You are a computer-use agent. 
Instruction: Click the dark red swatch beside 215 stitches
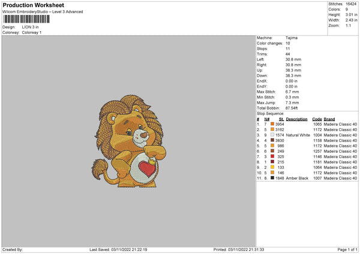[272, 162]
